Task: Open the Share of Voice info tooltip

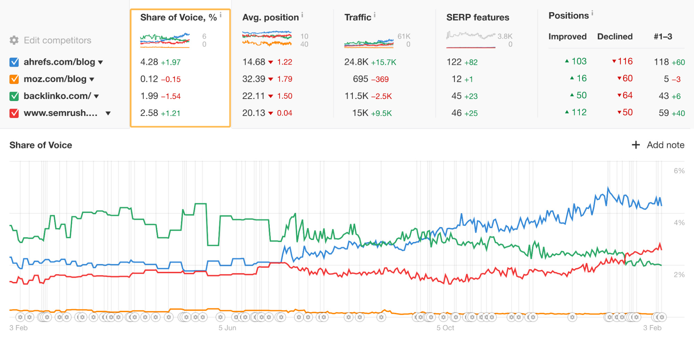Action: pyautogui.click(x=221, y=15)
